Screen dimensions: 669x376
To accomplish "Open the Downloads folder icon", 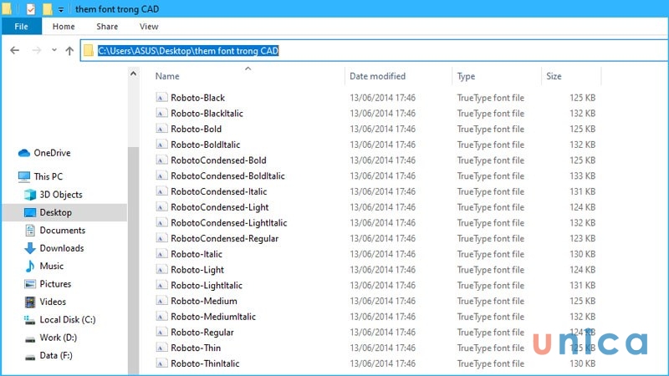I will pyautogui.click(x=30, y=248).
